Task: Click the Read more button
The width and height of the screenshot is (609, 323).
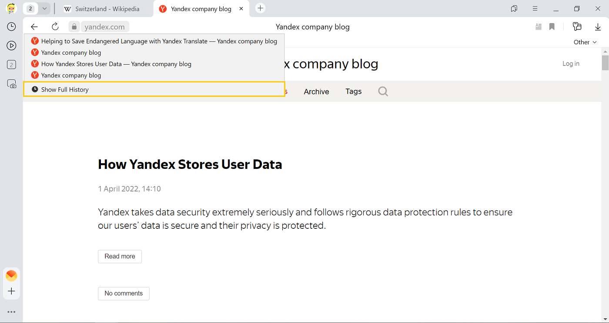Action: (120, 256)
